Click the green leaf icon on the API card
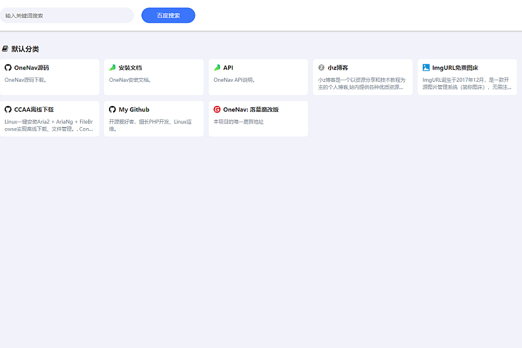Screen dimensions: 522x348 pos(217,68)
